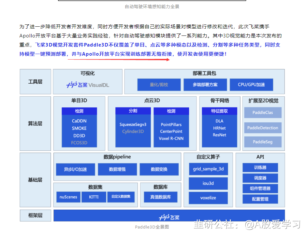Click the API section heading

(x=260, y=157)
